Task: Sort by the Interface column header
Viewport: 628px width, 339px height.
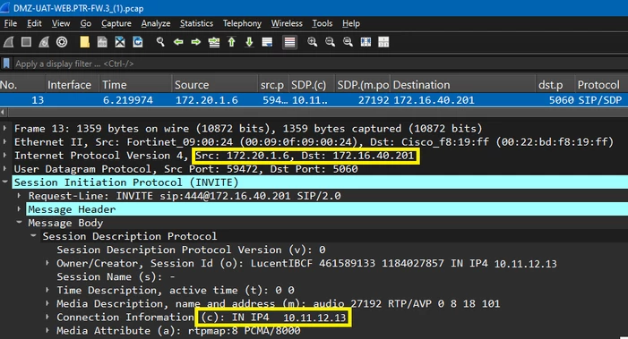Action: click(x=72, y=85)
